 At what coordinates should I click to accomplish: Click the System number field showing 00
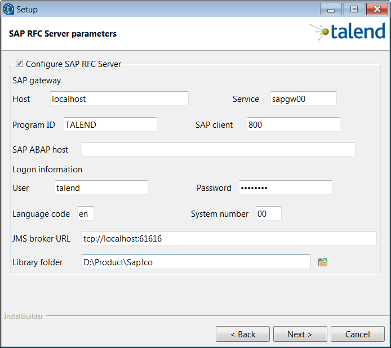[x=268, y=214]
